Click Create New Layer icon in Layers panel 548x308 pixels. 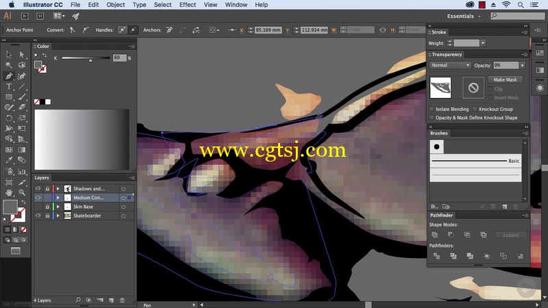[111, 300]
